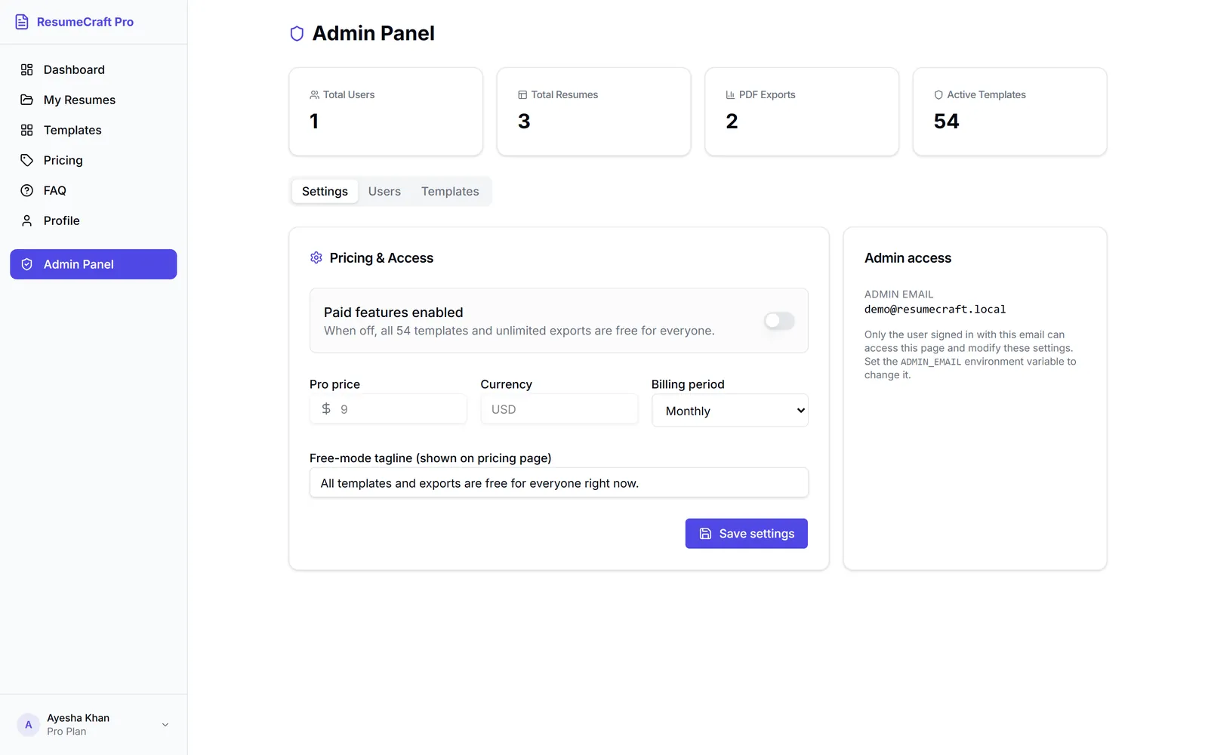
Task: Click the ResumeCraft Pro brand name
Action: pyautogui.click(x=85, y=22)
